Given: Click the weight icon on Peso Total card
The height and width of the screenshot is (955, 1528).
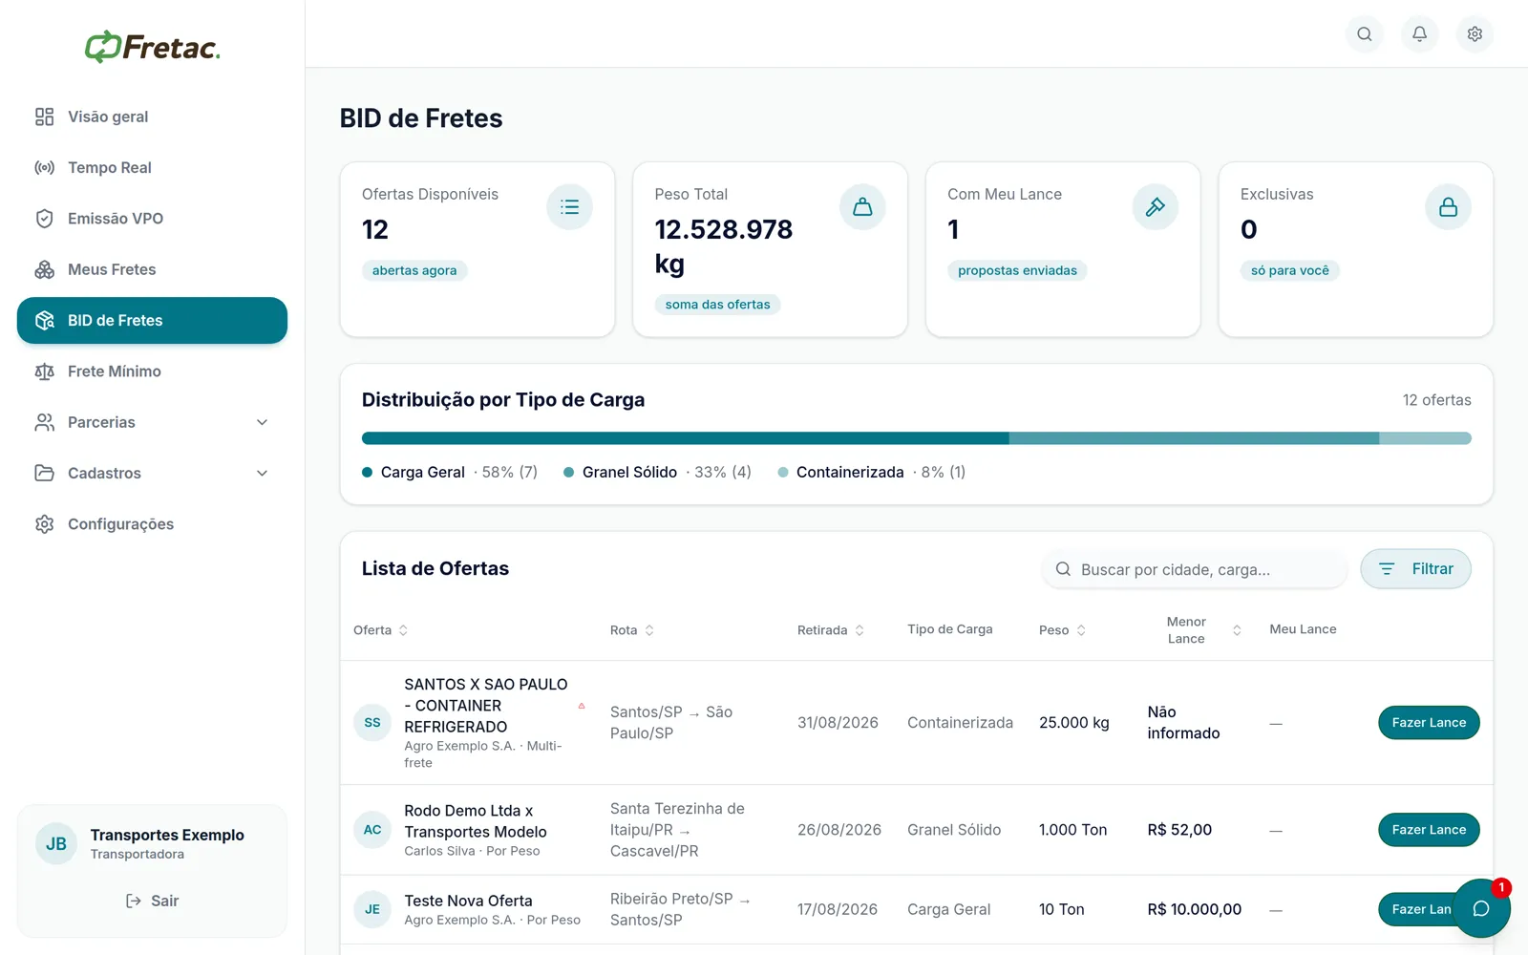Looking at the screenshot, I should pyautogui.click(x=862, y=207).
